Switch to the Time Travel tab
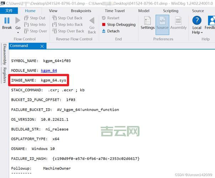The image size is (215, 178). click(x=114, y=11)
